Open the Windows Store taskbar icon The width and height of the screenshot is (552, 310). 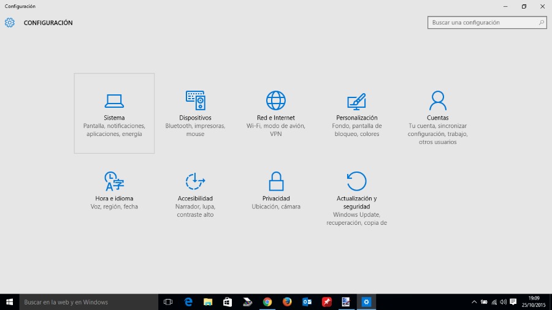(228, 302)
